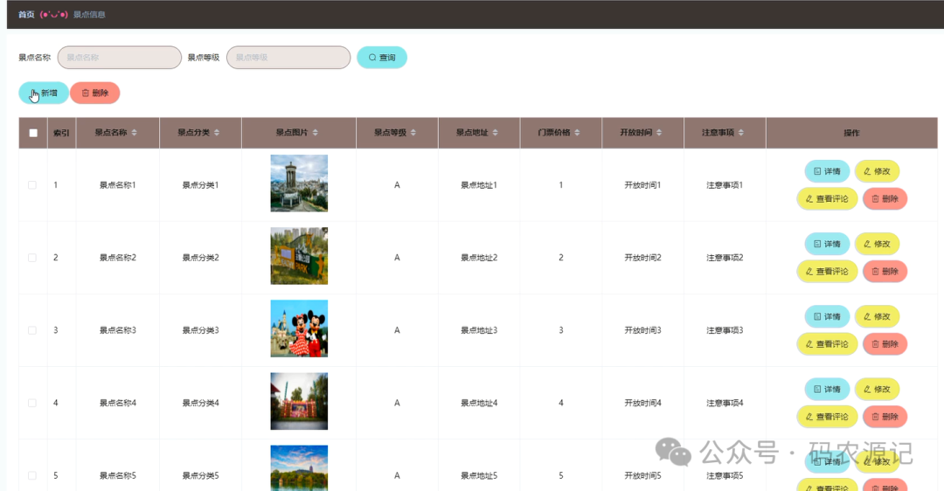
Task: Check the checkbox for row 5
Action: [32, 475]
